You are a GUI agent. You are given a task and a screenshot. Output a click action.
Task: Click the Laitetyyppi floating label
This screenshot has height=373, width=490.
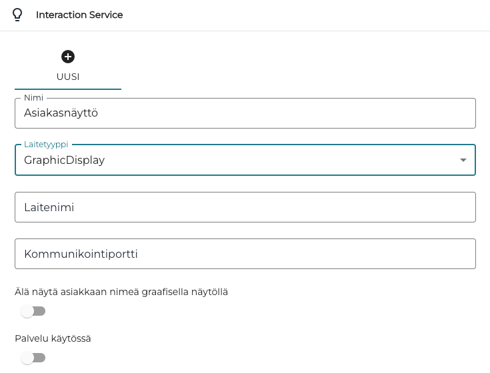pos(46,145)
